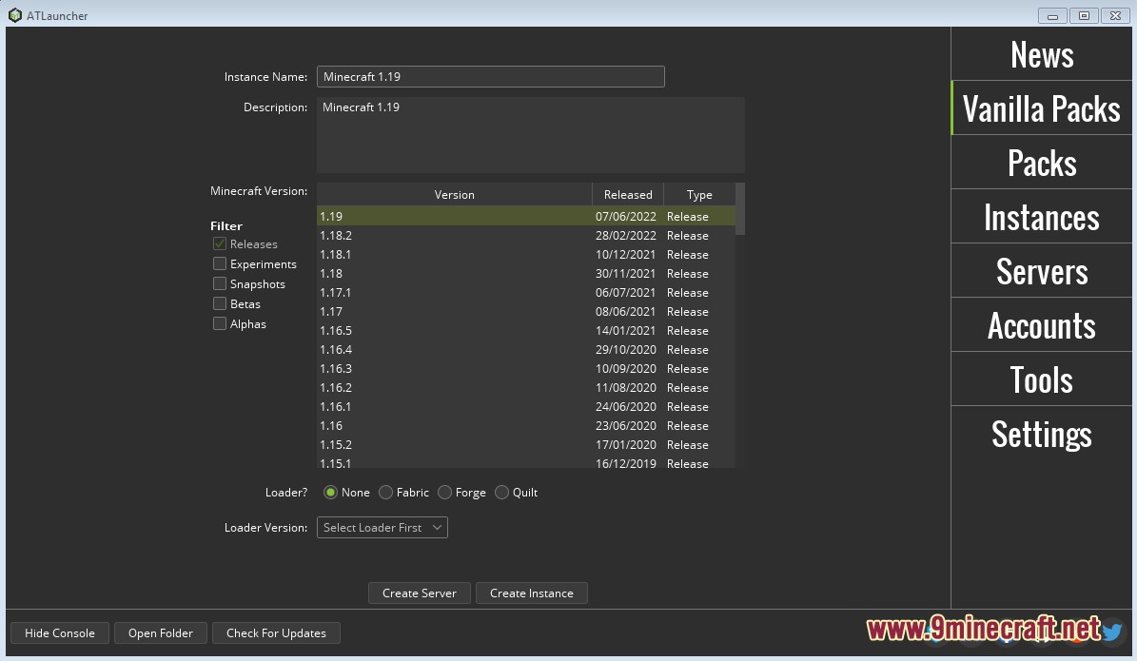1137x661 pixels.
Task: Sort the table by the Type column header
Action: pos(699,194)
